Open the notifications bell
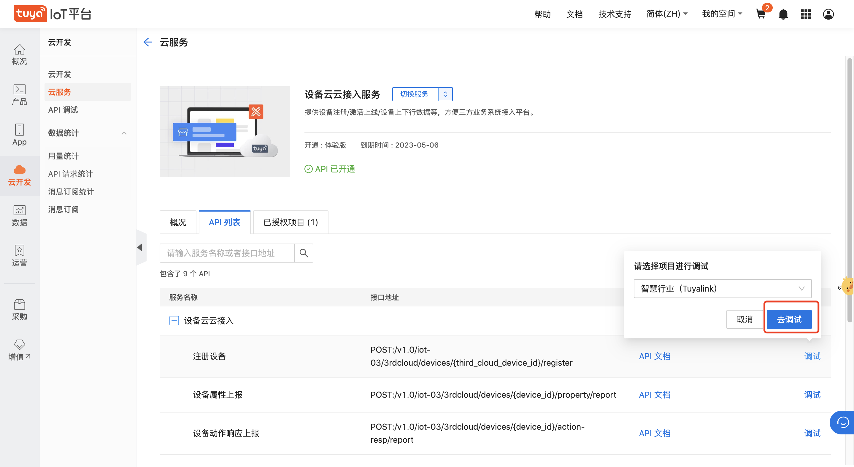 (x=783, y=14)
